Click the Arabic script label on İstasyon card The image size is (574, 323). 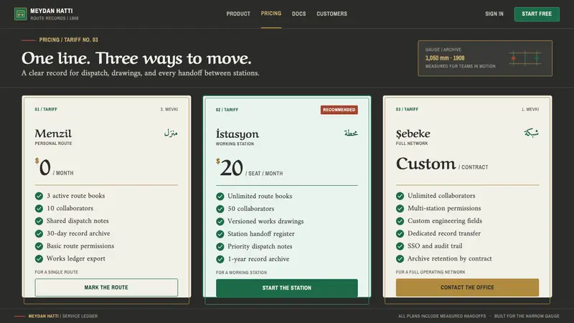coord(351,133)
